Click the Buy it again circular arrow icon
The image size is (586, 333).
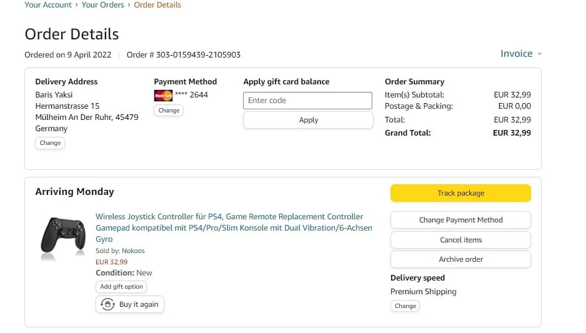click(x=107, y=304)
